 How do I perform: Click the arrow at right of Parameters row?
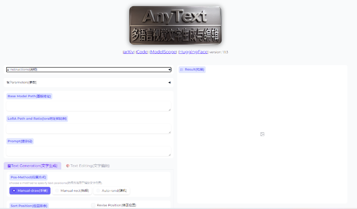169,83
